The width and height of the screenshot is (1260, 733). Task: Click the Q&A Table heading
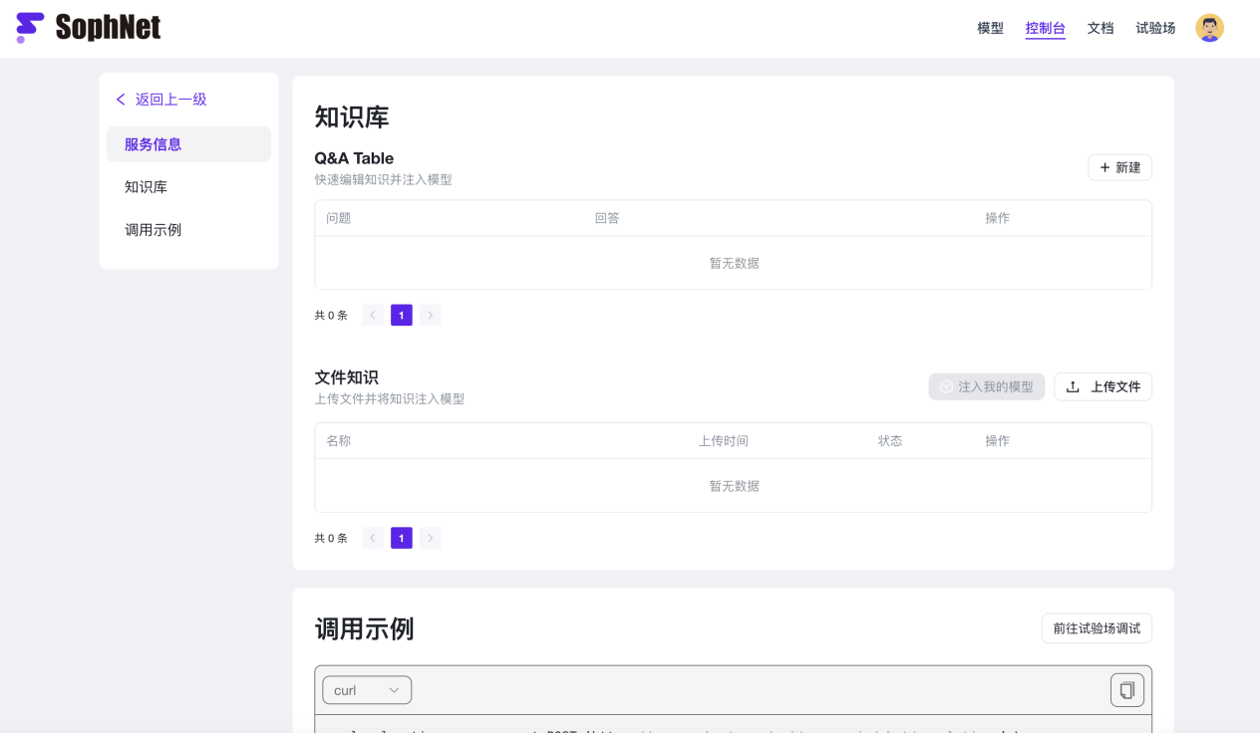(354, 158)
